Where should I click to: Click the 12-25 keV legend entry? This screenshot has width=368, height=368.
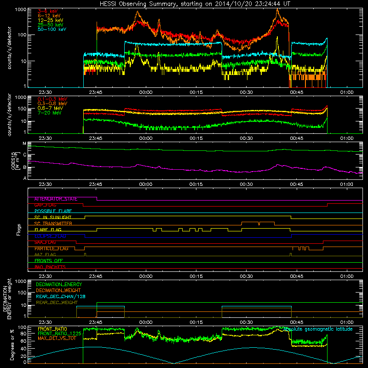51,20
